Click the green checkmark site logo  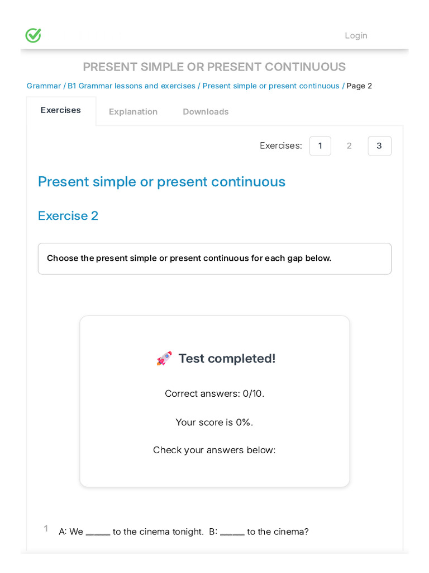tap(34, 35)
